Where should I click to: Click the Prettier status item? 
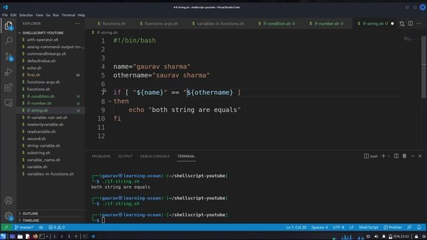pyautogui.click(x=393, y=227)
